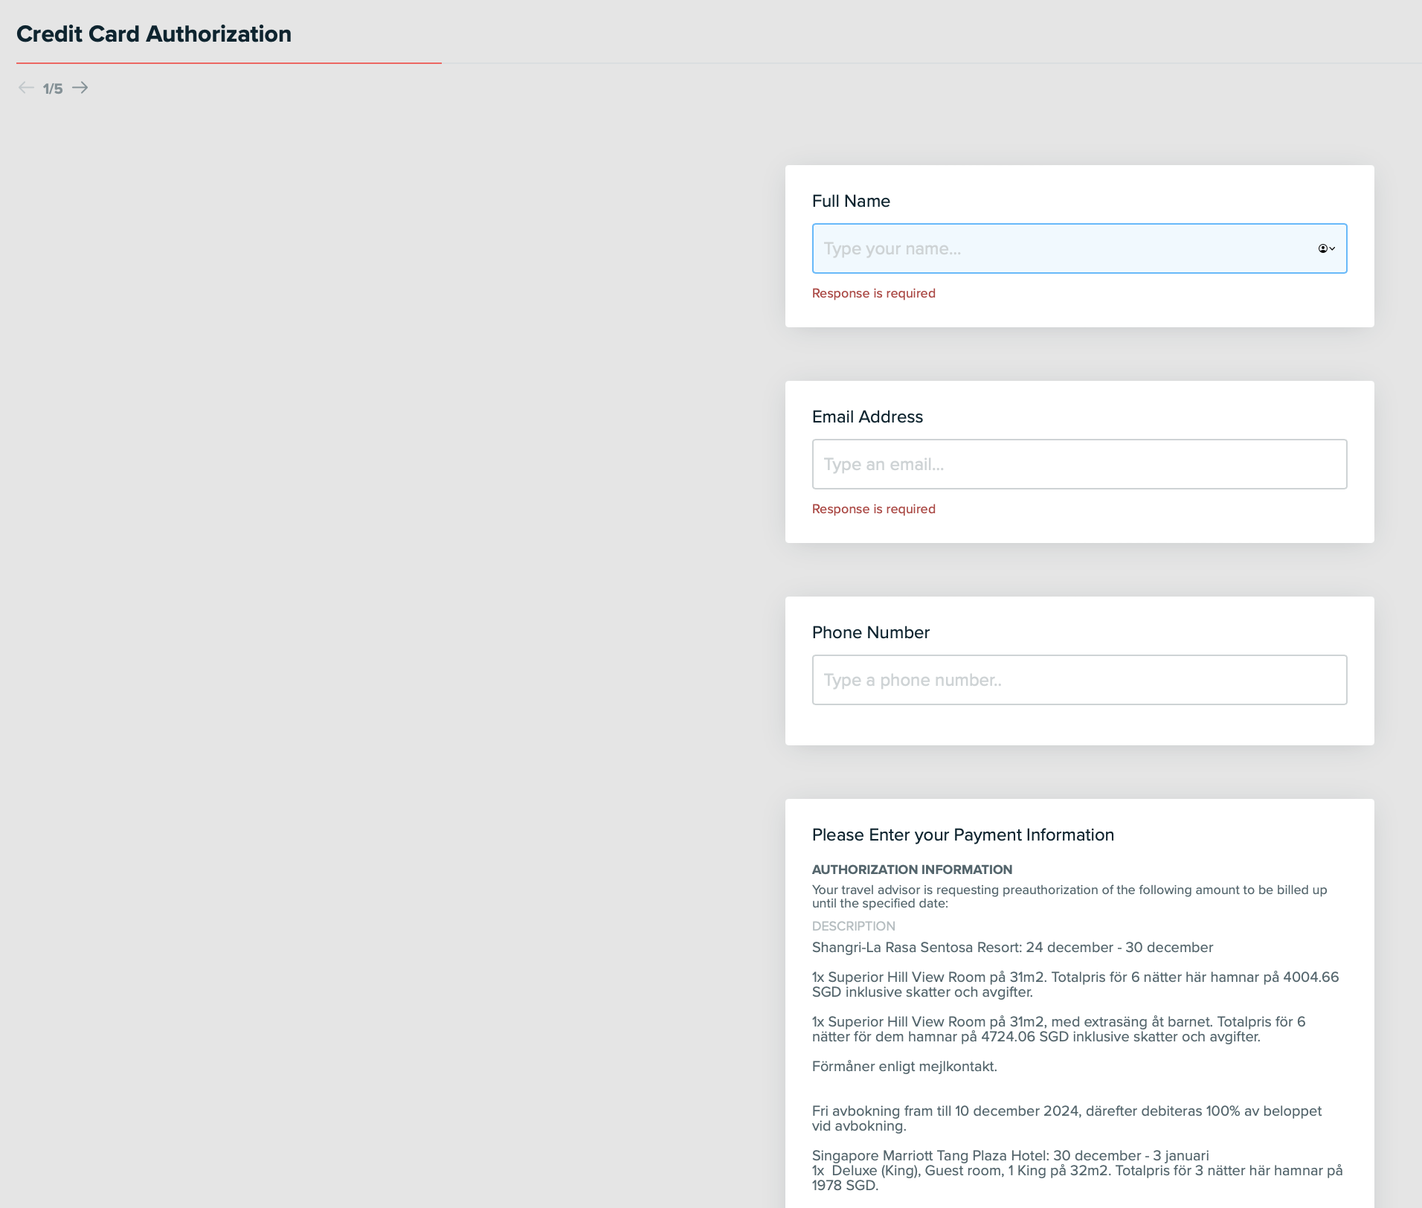Click the required error below Email Address

point(873,509)
